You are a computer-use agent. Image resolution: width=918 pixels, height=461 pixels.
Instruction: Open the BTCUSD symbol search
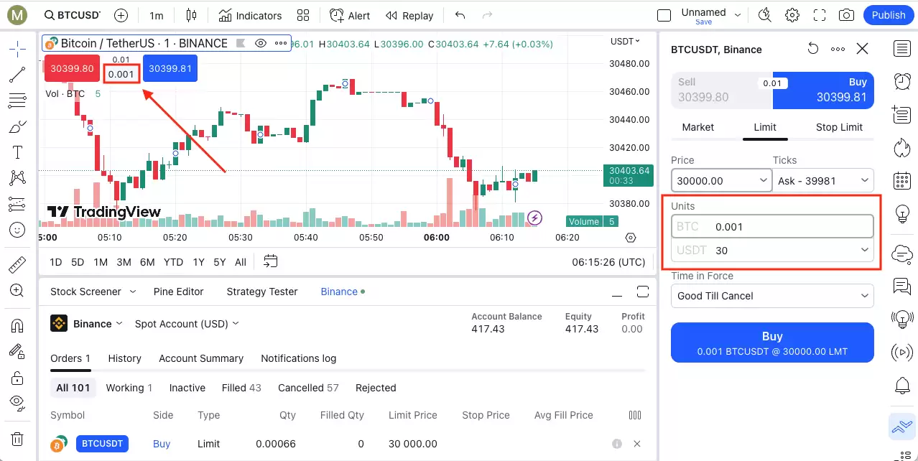pyautogui.click(x=73, y=15)
